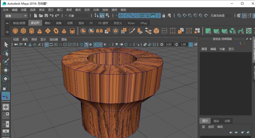Create a polygon sphere from the shelf
This screenshot has width=255, height=138.
point(16,31)
